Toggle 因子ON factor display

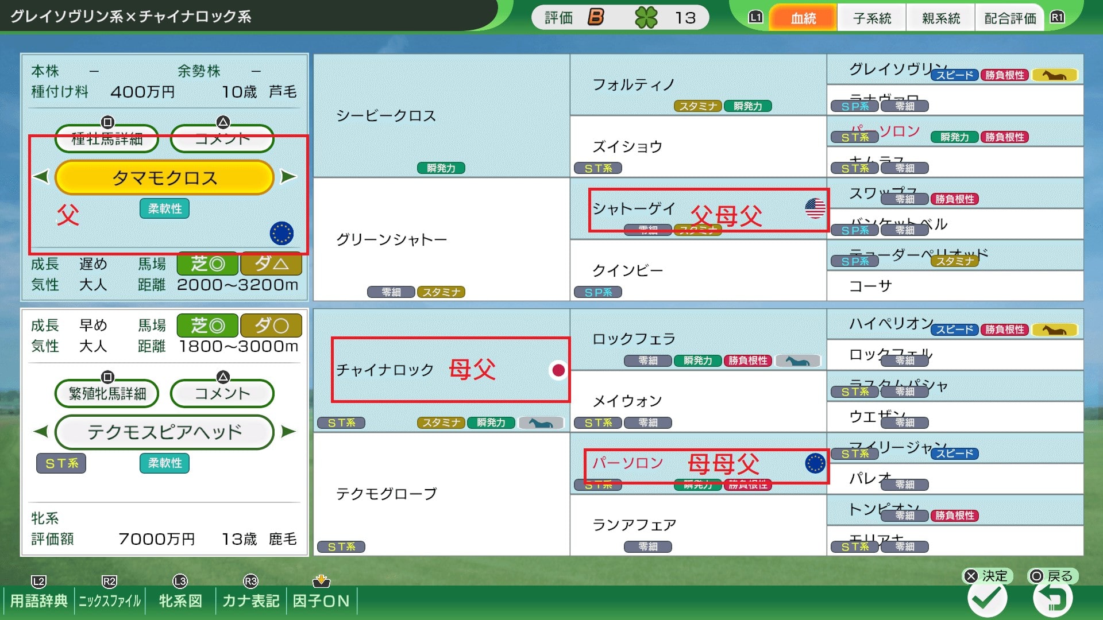[321, 600]
